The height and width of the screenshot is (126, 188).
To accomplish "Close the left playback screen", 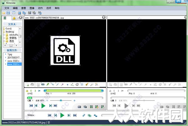I will [x=104, y=17].
